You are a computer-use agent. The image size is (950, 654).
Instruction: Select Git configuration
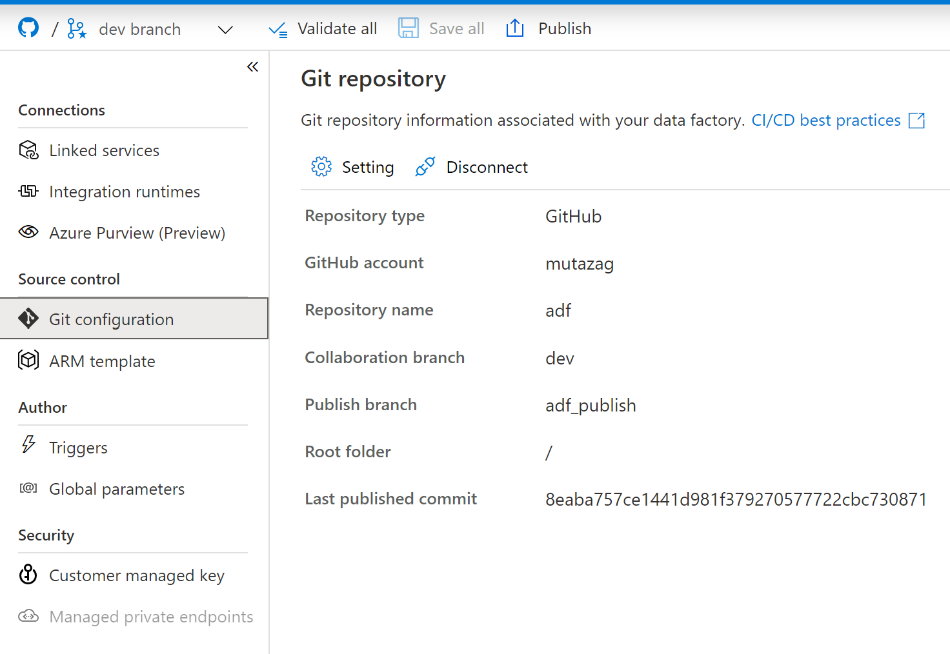pos(134,319)
